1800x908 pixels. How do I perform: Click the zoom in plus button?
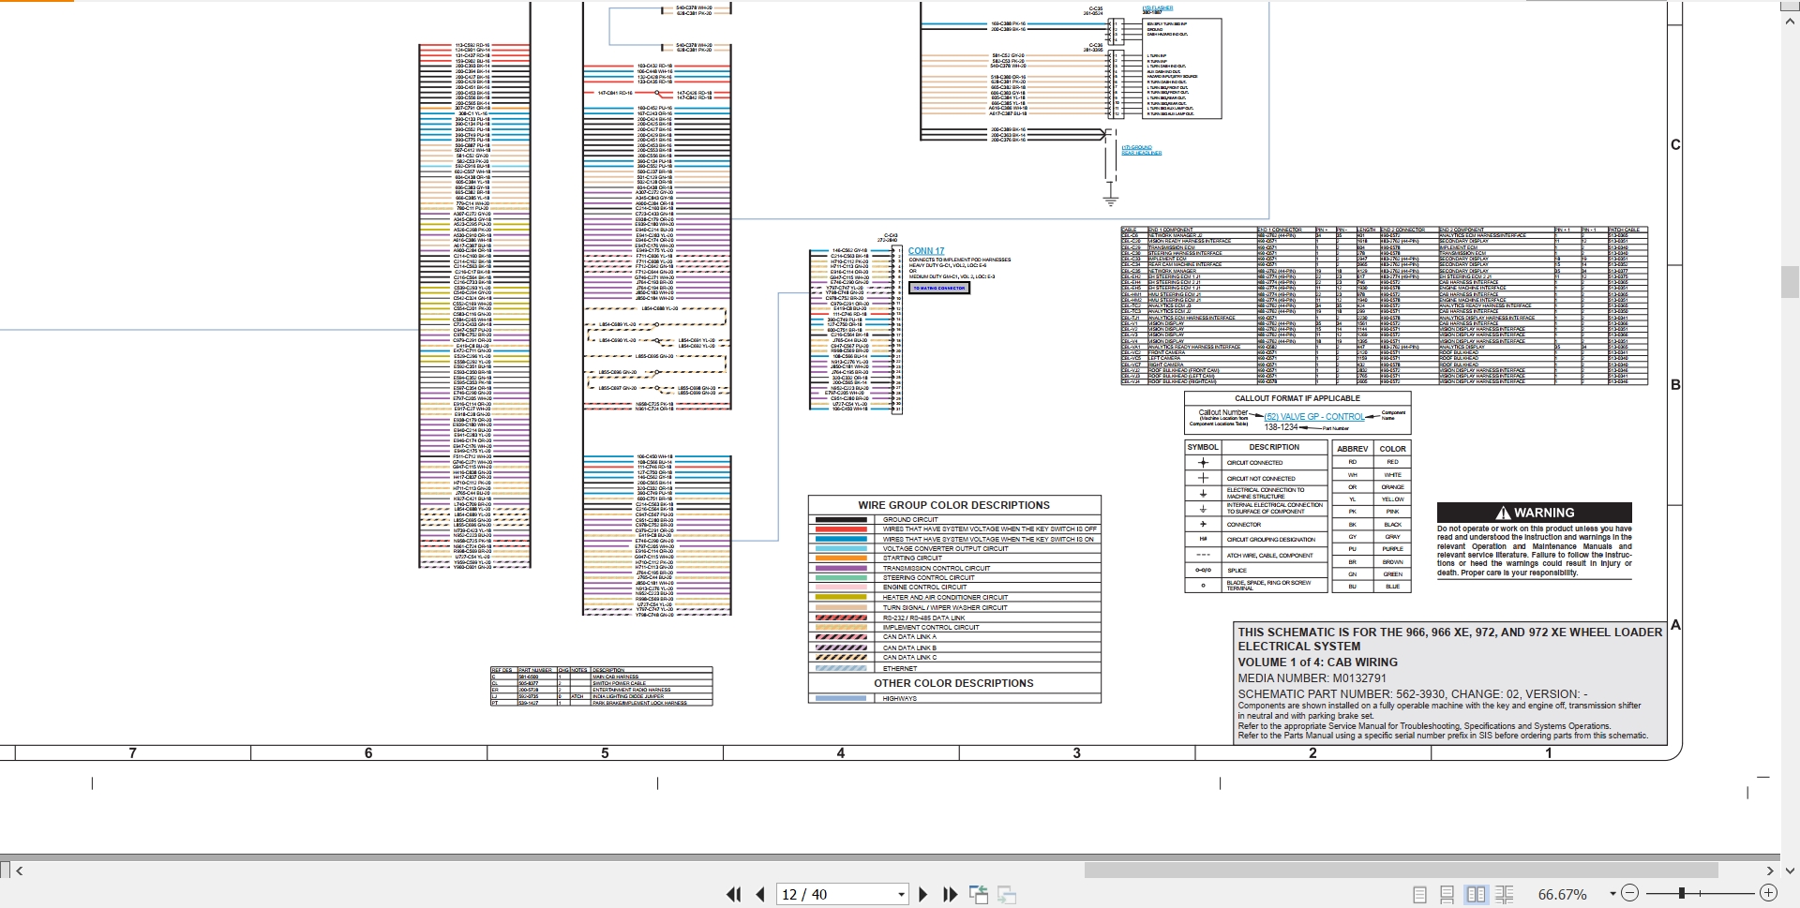(x=1768, y=894)
